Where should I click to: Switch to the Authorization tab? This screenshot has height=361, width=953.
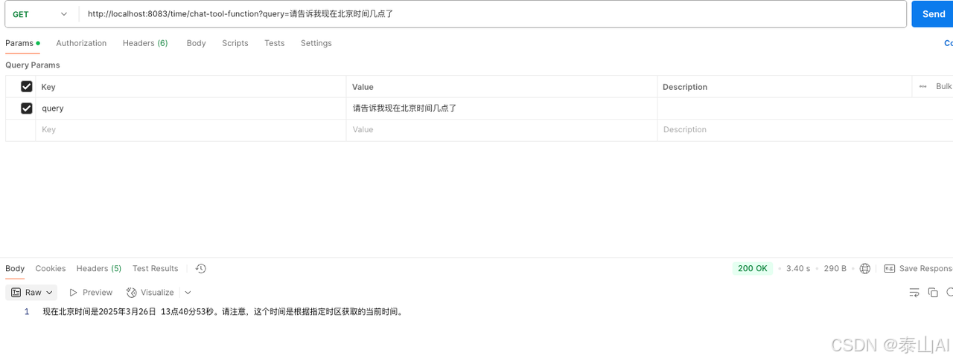[81, 43]
